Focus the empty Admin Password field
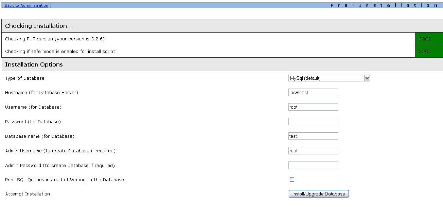Image resolution: width=443 pixels, height=207 pixels. click(313, 165)
